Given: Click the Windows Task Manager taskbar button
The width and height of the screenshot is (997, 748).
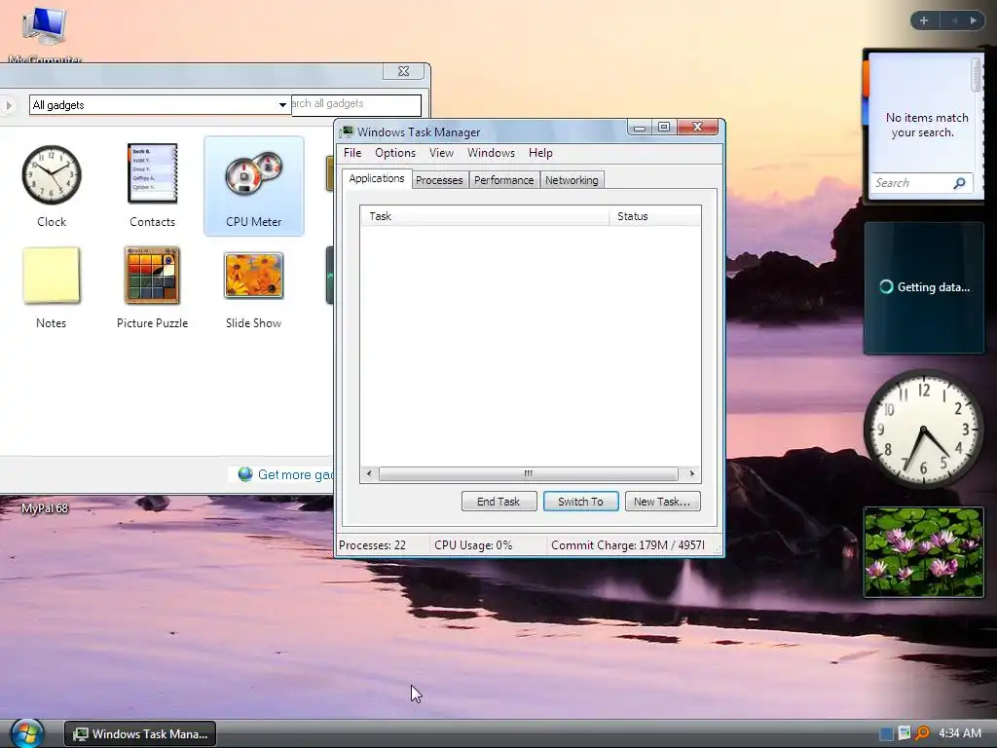Looking at the screenshot, I should pos(140,734).
